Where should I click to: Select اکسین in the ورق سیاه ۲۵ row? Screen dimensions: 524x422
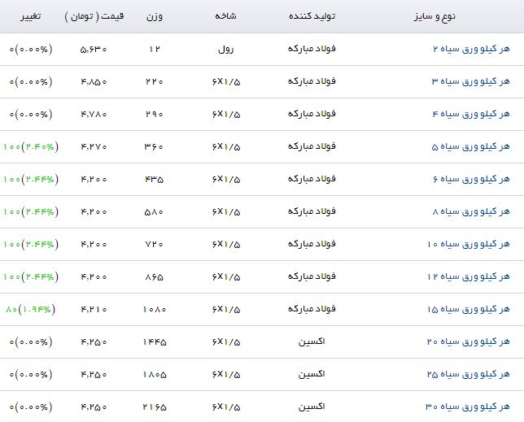312,375
